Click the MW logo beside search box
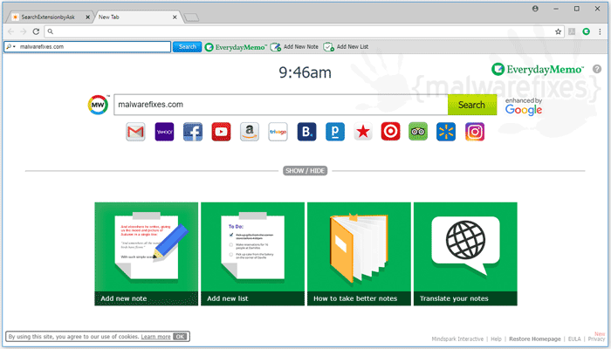Viewport: 611px width, 349px height. click(x=98, y=105)
